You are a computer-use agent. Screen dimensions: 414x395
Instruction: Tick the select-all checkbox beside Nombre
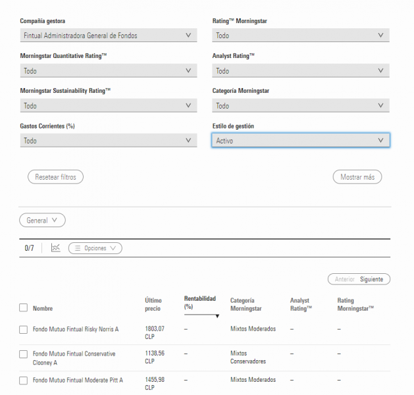pyautogui.click(x=24, y=307)
